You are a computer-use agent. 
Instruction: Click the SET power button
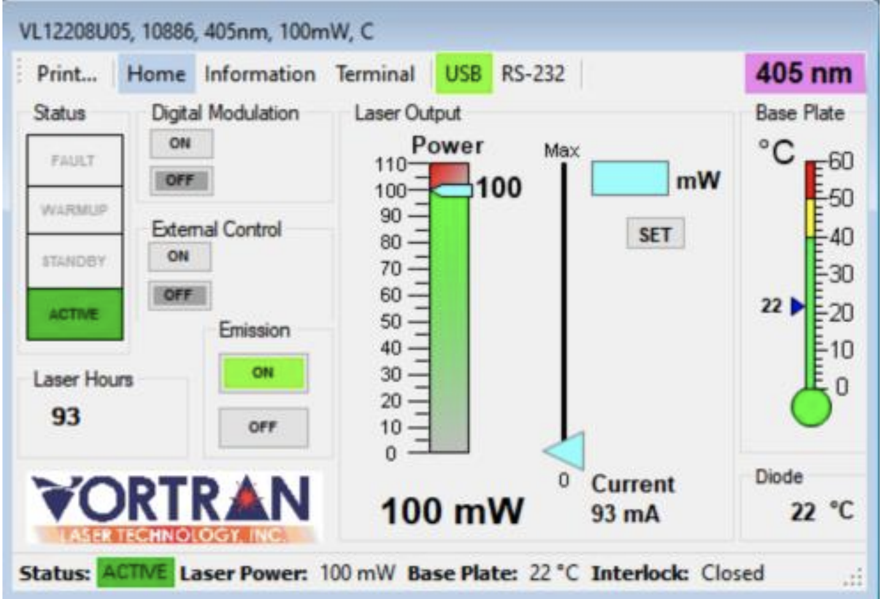click(x=655, y=234)
